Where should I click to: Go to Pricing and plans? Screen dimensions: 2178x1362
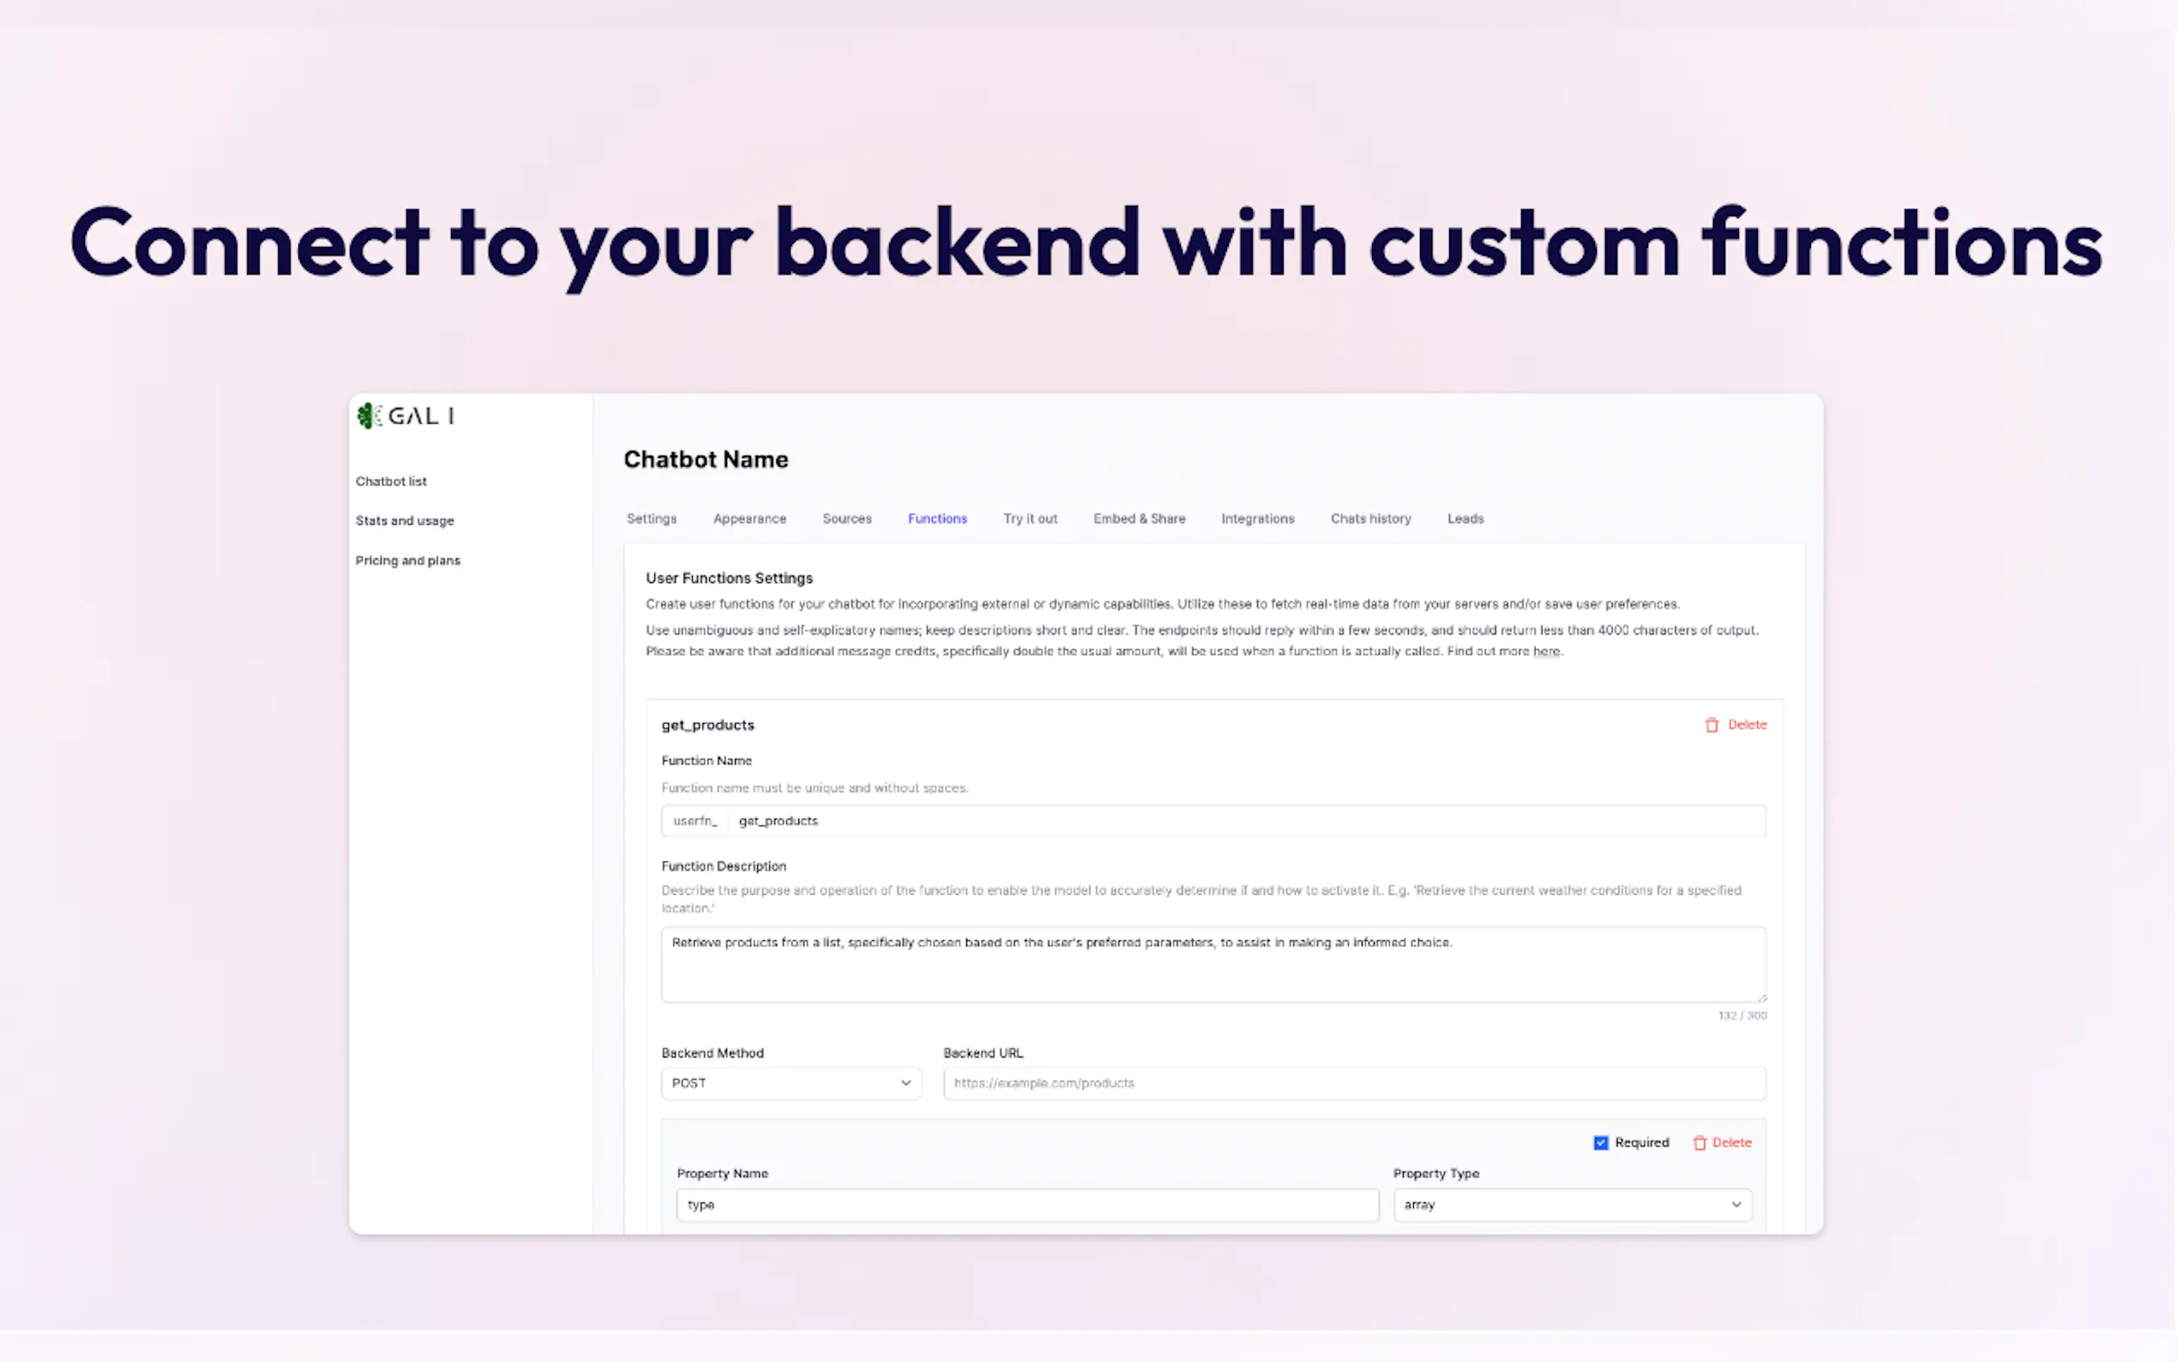click(407, 560)
